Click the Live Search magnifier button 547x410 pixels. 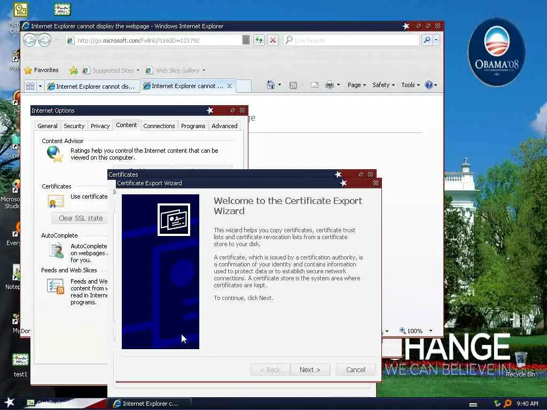coord(427,40)
